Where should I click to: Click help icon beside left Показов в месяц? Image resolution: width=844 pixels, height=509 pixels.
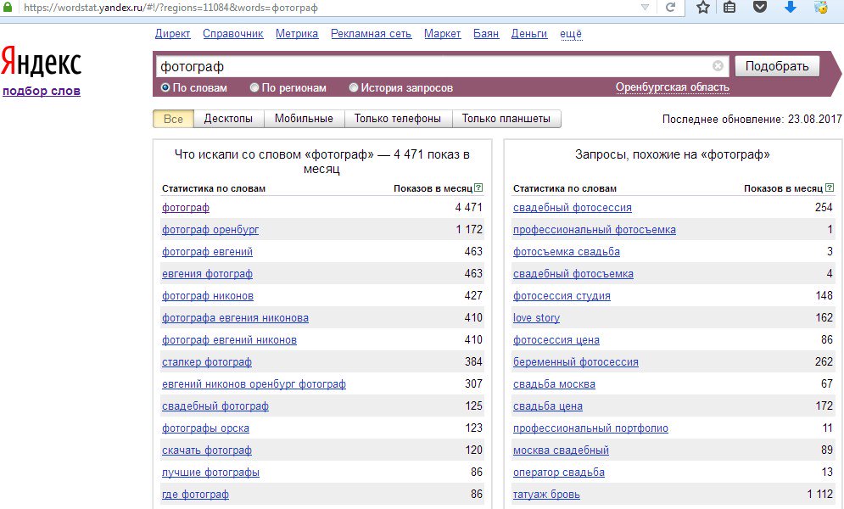click(478, 187)
